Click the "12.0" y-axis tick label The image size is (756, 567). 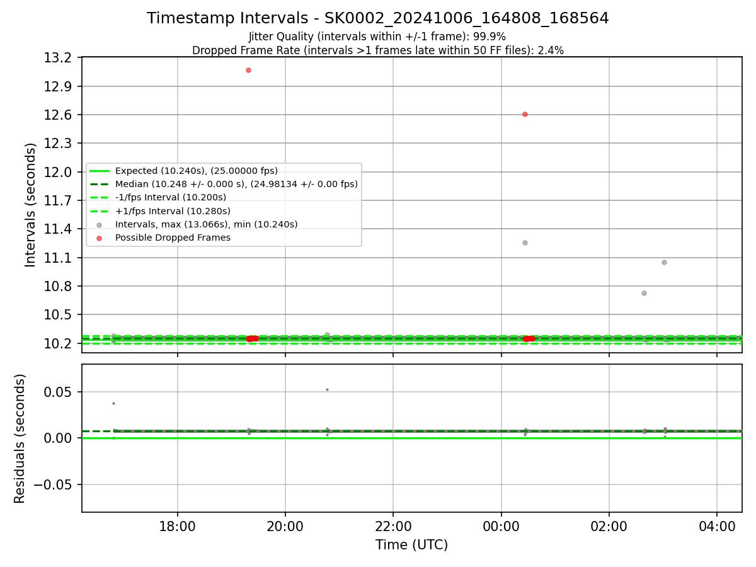[x=59, y=172]
